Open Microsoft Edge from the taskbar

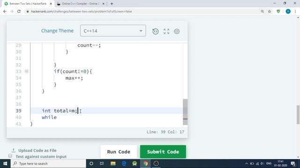click(124, 164)
